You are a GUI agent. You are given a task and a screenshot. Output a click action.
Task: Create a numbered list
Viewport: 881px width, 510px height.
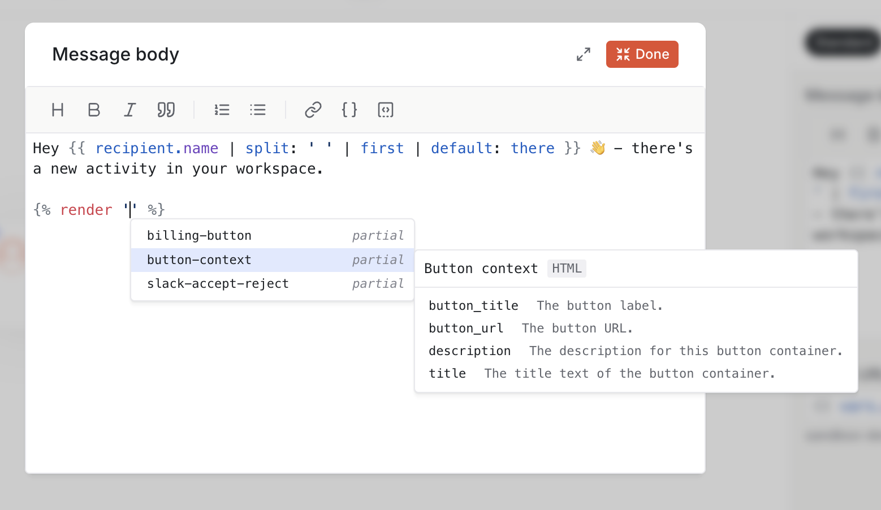[x=222, y=110]
